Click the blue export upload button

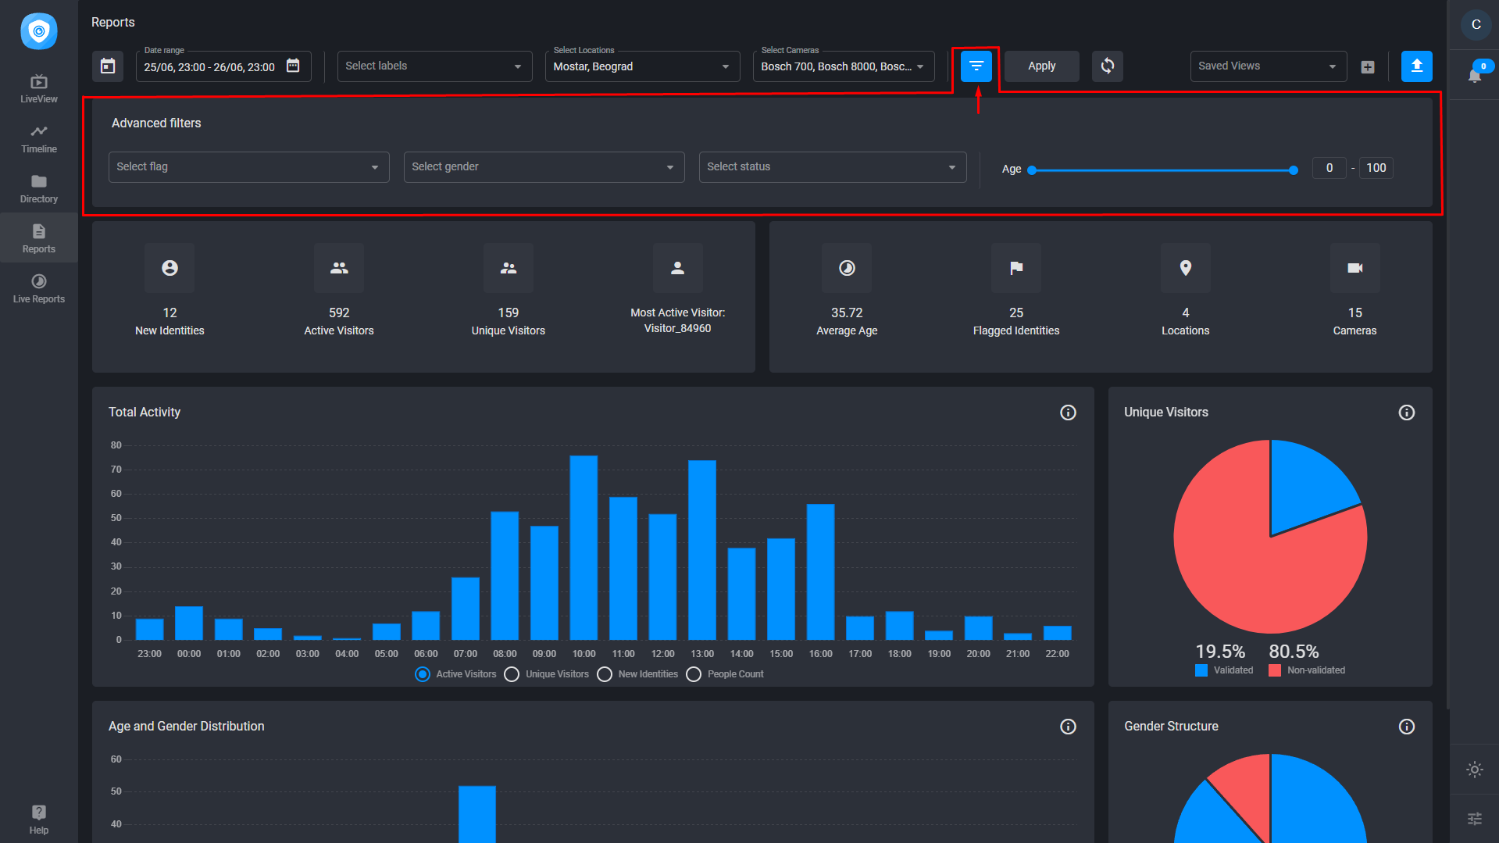1417,66
